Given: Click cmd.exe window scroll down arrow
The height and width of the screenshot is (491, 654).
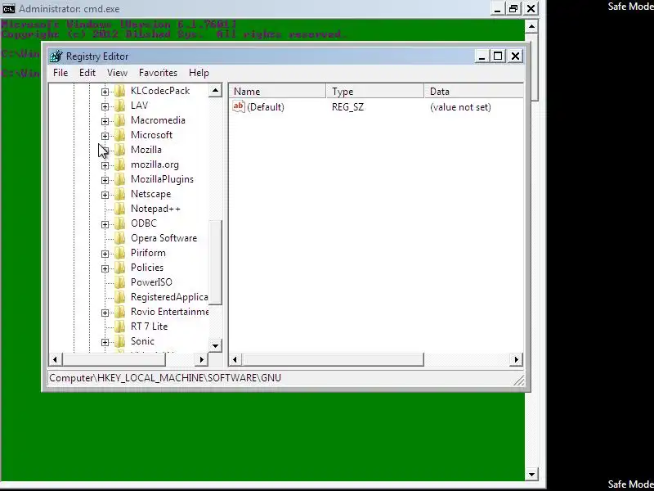Looking at the screenshot, I should 531,475.
